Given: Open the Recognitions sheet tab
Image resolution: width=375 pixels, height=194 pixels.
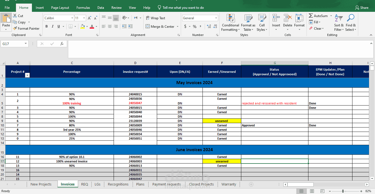Looking at the screenshot, I should point(118,184).
